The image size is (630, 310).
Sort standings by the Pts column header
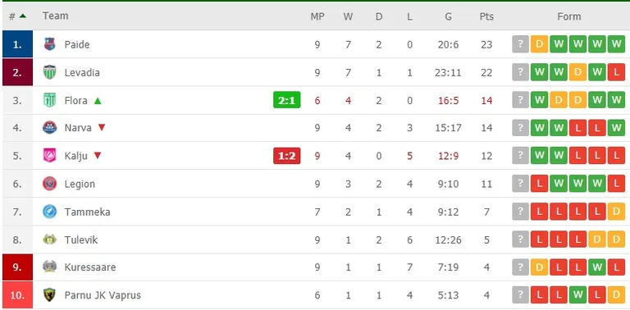click(x=486, y=16)
